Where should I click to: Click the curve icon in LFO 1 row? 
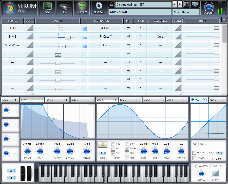[30, 28]
